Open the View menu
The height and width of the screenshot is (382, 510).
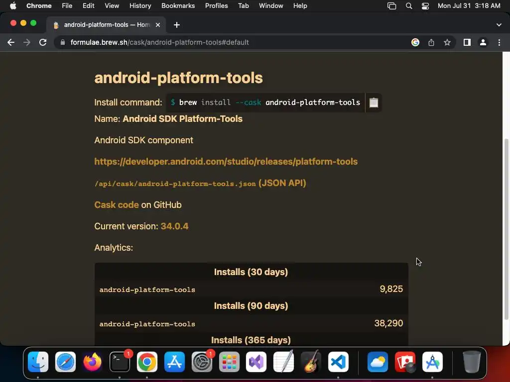click(112, 6)
